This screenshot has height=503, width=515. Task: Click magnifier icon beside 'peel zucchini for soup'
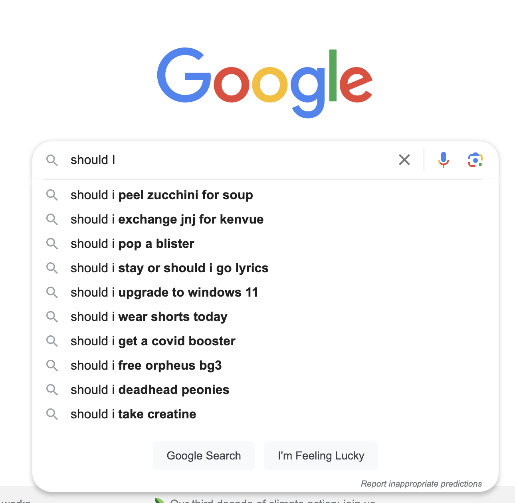52,195
